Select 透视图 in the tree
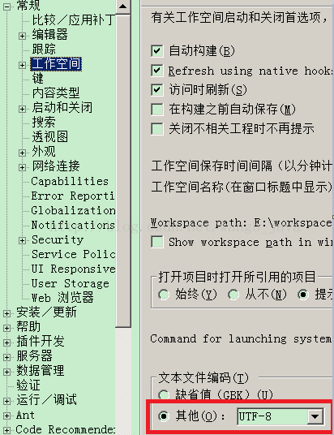 [50, 137]
